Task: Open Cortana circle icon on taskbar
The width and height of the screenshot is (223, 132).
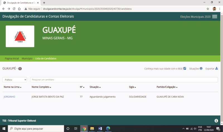Action: click(68, 129)
